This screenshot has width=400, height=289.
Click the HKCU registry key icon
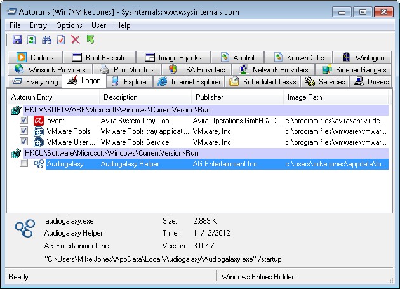tap(16, 153)
